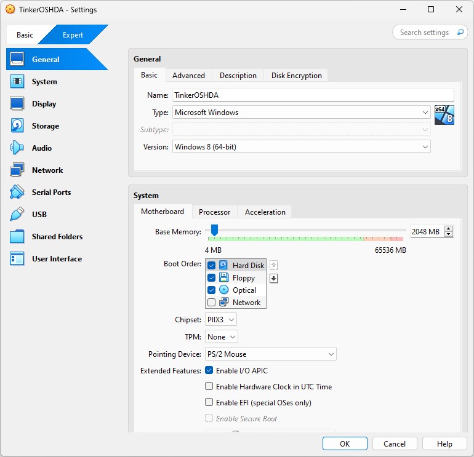Viewport: 474px width, 457px height.
Task: Open the General settings icon in sidebar
Action: [17, 59]
